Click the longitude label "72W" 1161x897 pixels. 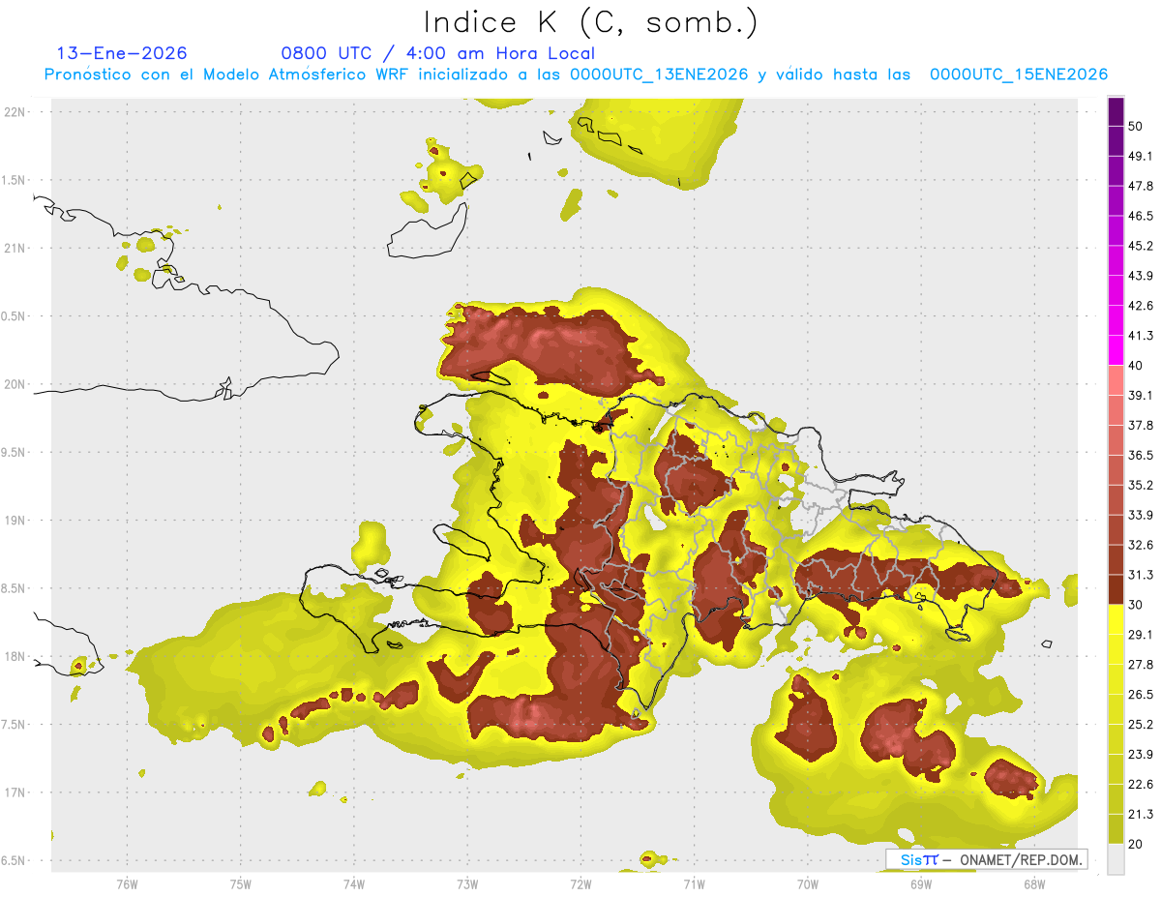[x=580, y=883]
